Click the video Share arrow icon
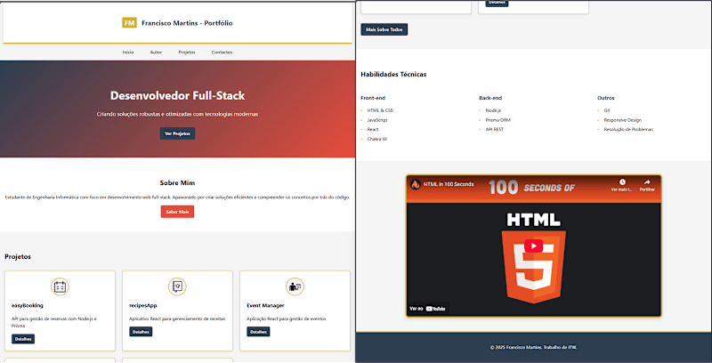Image resolution: width=712 pixels, height=363 pixels. 647,182
